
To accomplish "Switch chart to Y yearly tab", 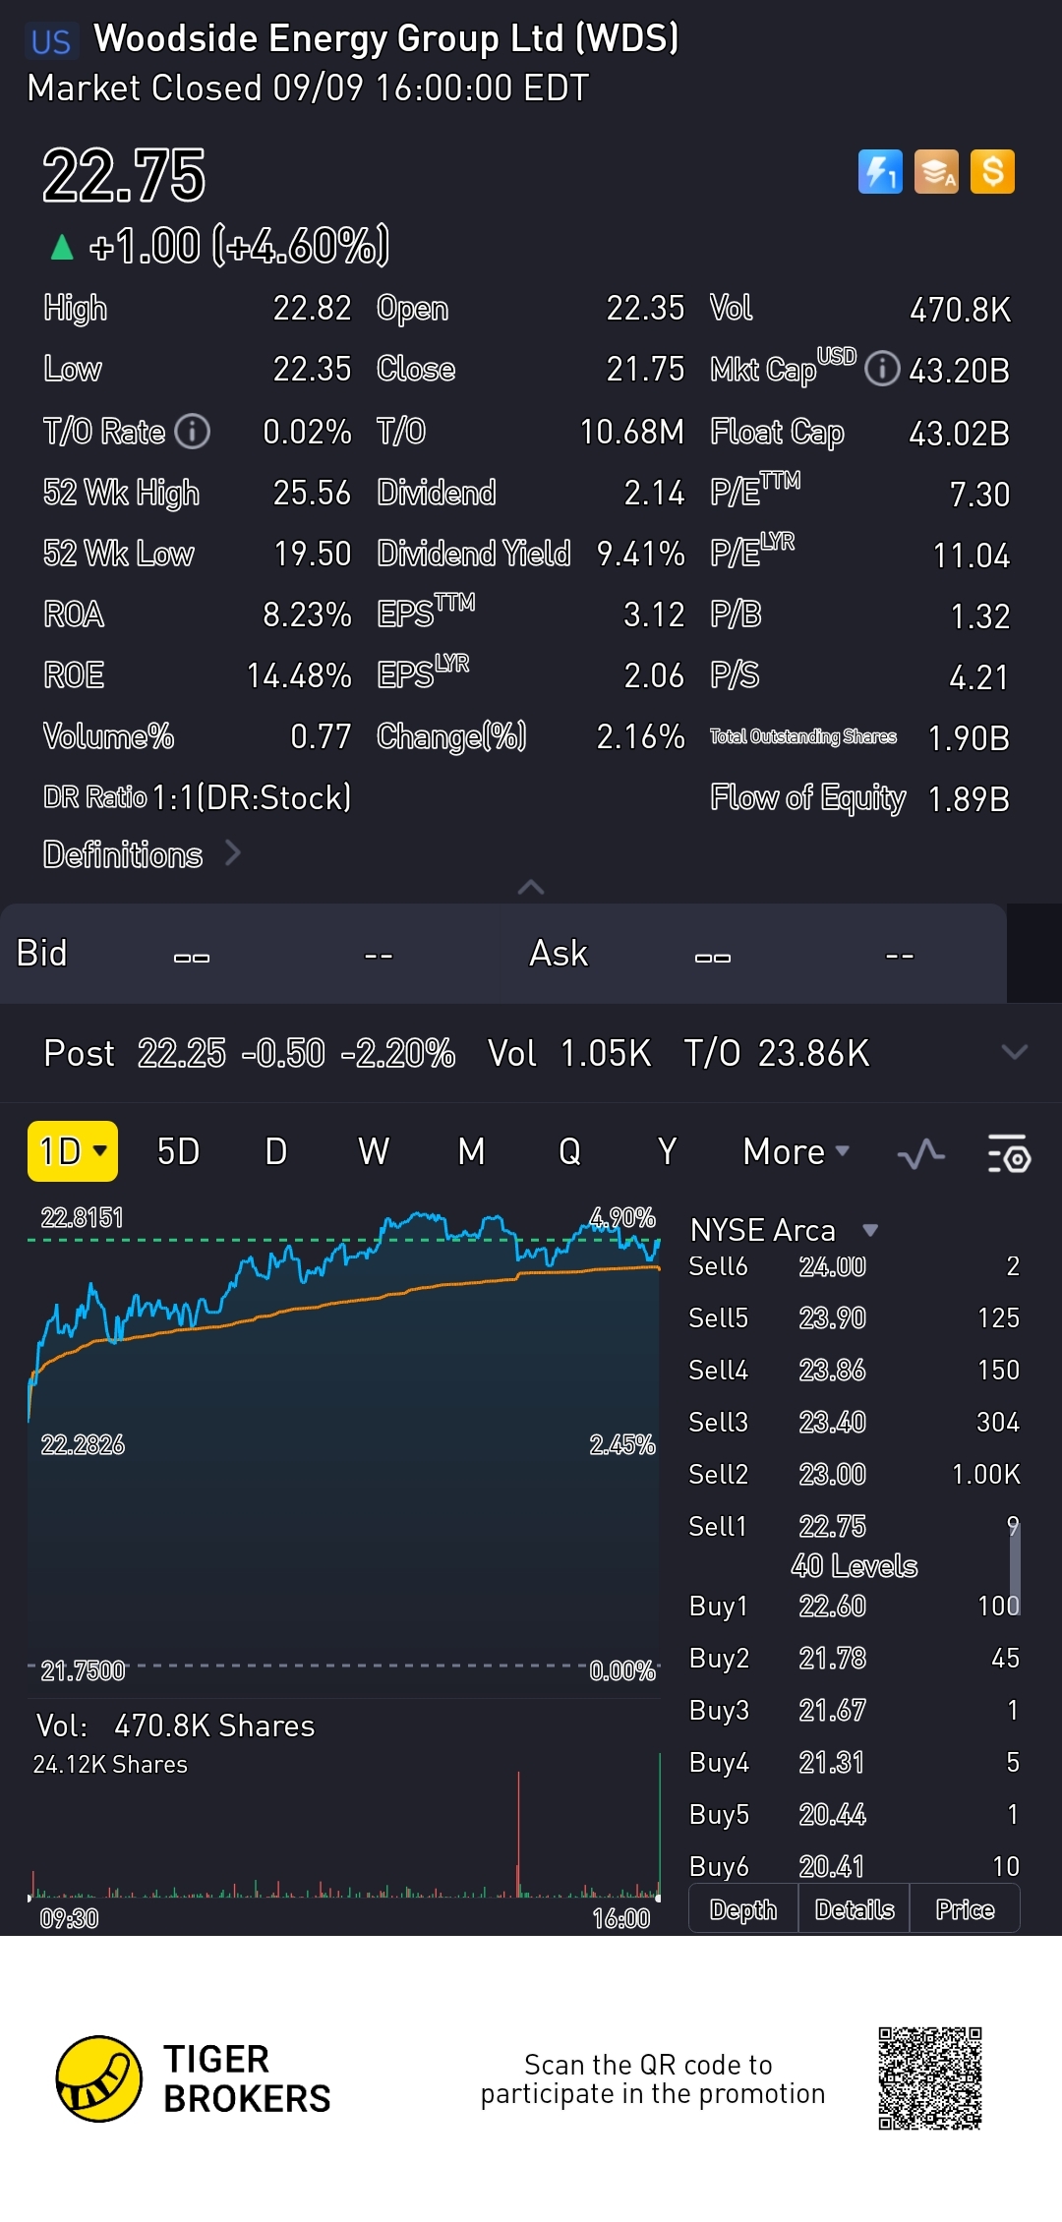I will [667, 1151].
